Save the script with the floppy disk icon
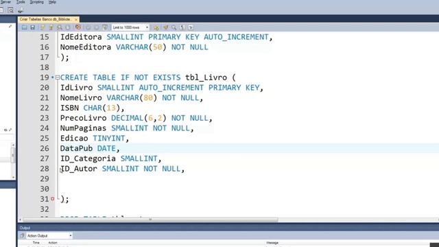 click(x=32, y=27)
